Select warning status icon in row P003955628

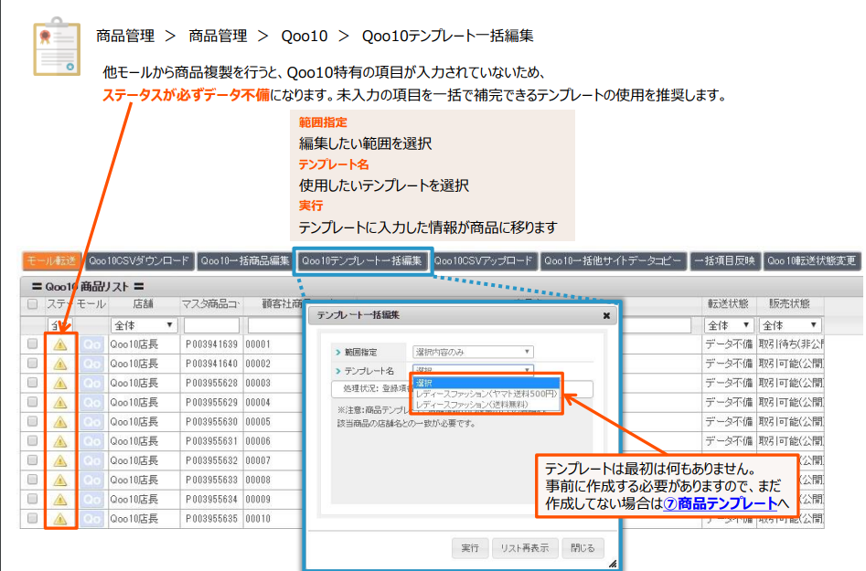click(60, 384)
